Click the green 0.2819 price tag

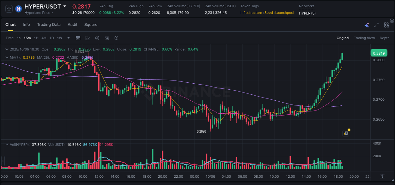[379, 53]
